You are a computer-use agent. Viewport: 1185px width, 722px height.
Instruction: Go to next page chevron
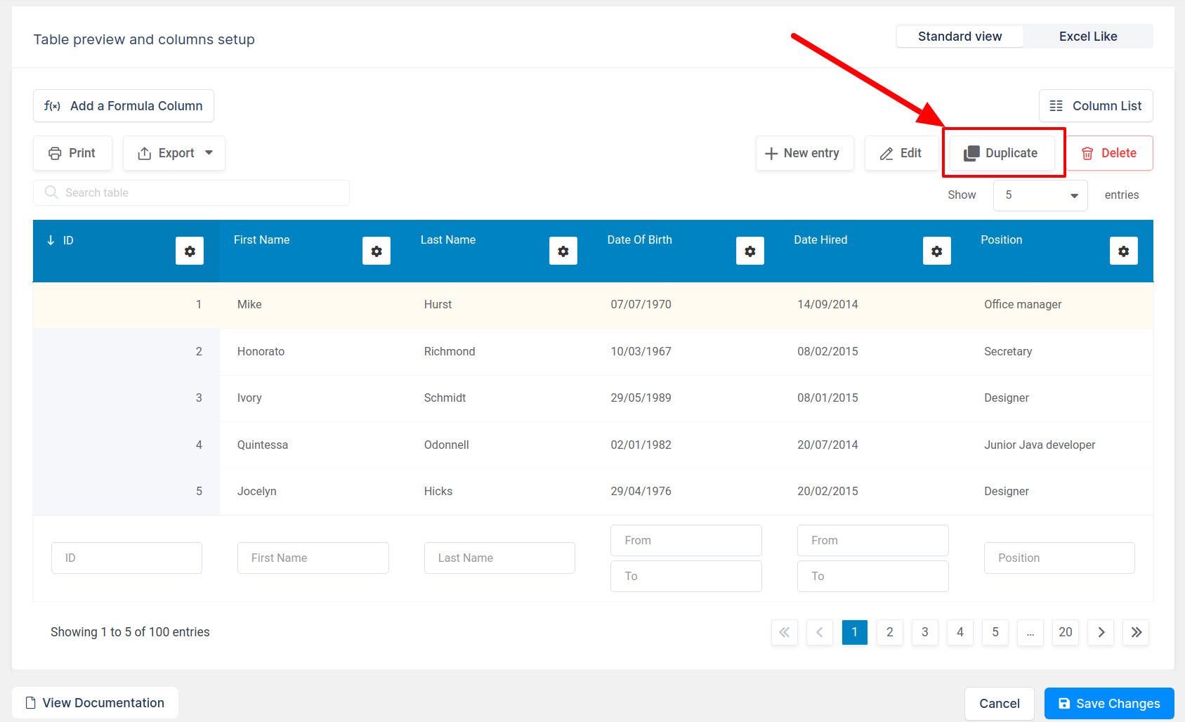[1101, 632]
